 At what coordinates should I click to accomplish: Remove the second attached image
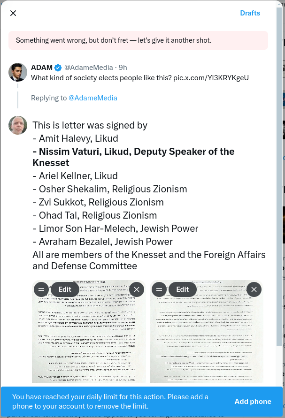(254, 289)
